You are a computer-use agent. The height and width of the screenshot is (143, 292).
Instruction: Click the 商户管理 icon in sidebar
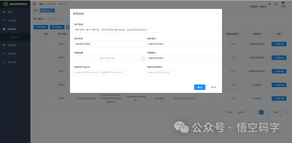4,20
